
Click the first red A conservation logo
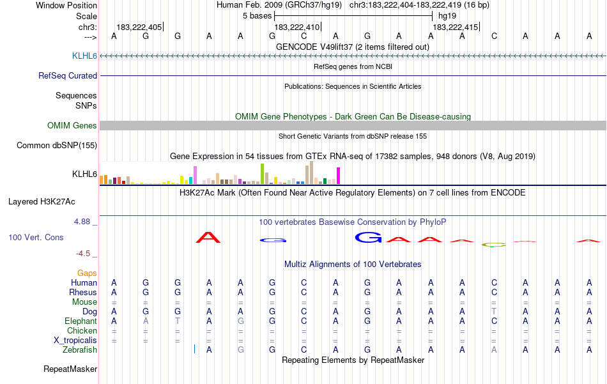point(208,237)
